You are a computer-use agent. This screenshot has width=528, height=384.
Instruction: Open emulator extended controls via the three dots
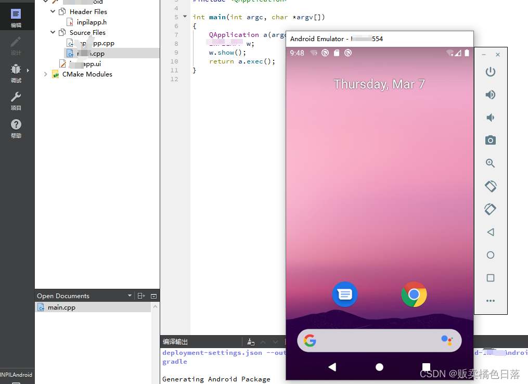pyautogui.click(x=490, y=301)
